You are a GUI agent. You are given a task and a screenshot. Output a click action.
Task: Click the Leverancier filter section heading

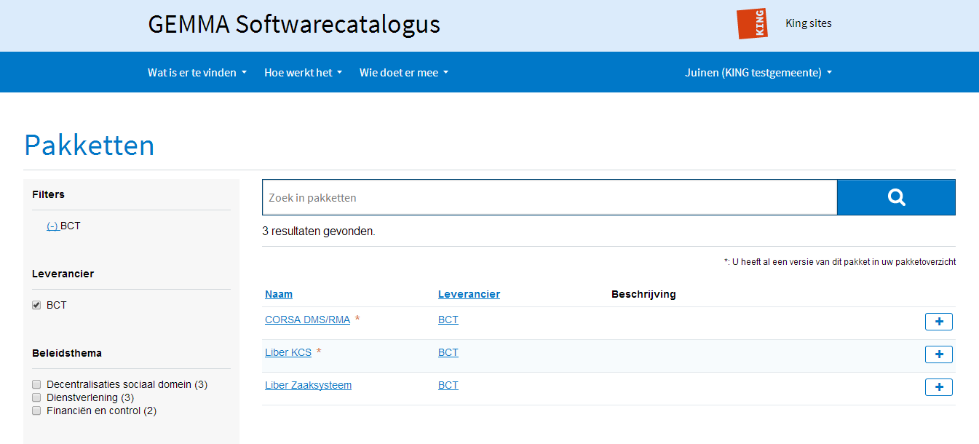(x=63, y=274)
